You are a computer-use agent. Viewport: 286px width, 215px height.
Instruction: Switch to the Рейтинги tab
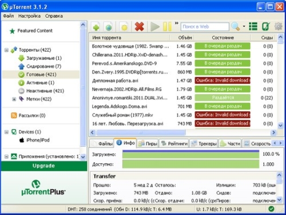[174, 143]
